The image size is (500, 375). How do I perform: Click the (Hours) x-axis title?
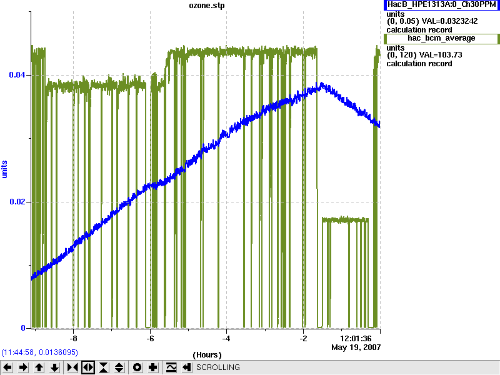click(207, 355)
